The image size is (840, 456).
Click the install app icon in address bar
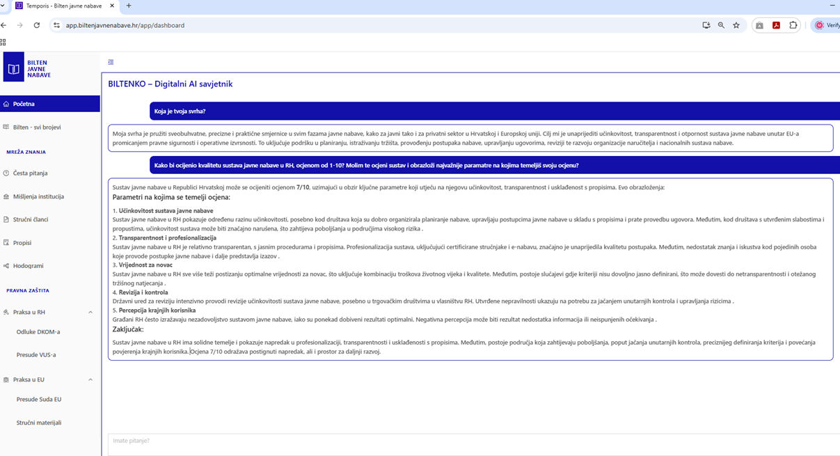706,25
